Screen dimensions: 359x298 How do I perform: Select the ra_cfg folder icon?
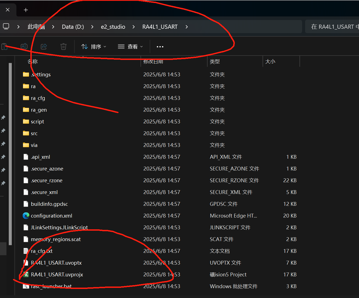(26, 98)
